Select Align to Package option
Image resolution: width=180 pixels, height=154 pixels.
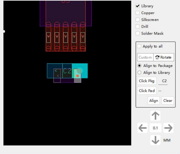click(140, 66)
